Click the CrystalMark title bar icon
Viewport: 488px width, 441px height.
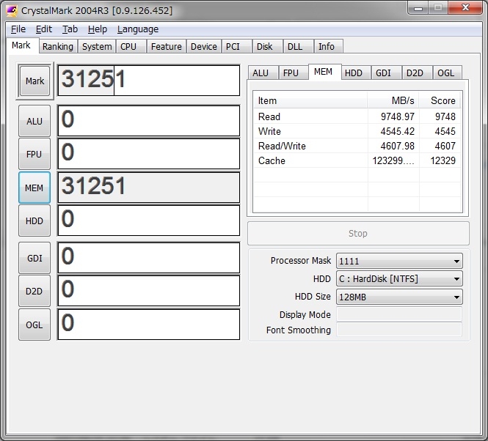click(11, 10)
